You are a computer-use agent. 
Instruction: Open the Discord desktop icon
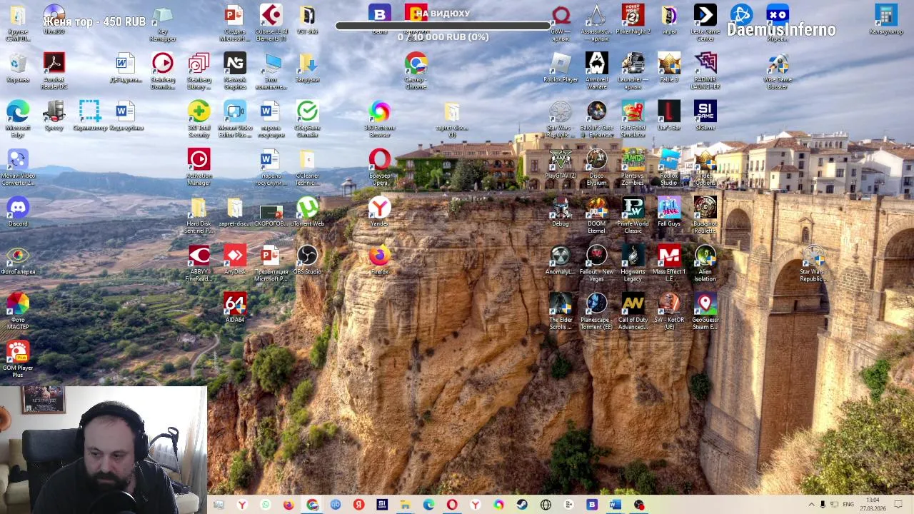[18, 212]
